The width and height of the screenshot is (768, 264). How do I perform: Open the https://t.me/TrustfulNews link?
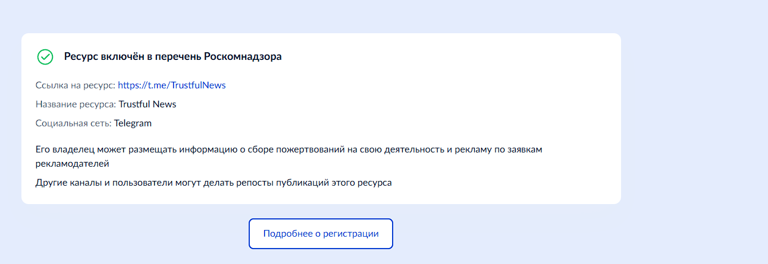172,85
